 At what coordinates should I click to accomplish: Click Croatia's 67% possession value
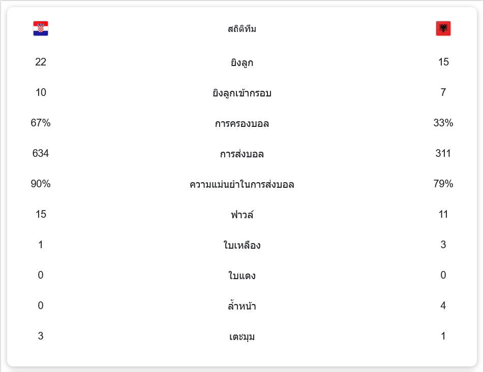41,123
